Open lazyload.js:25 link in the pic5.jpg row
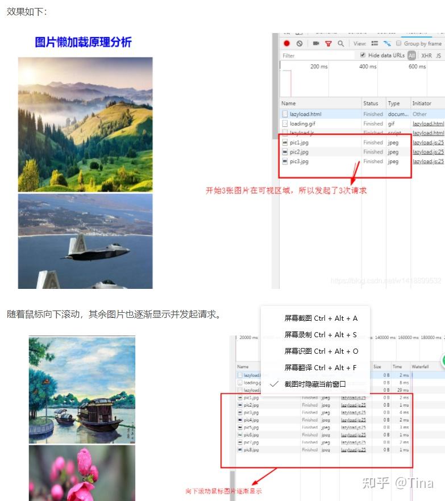445x501 pixels. [353, 428]
